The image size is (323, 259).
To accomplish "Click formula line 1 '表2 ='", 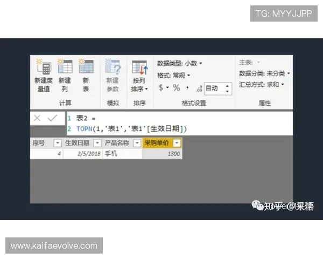I will (86, 118).
